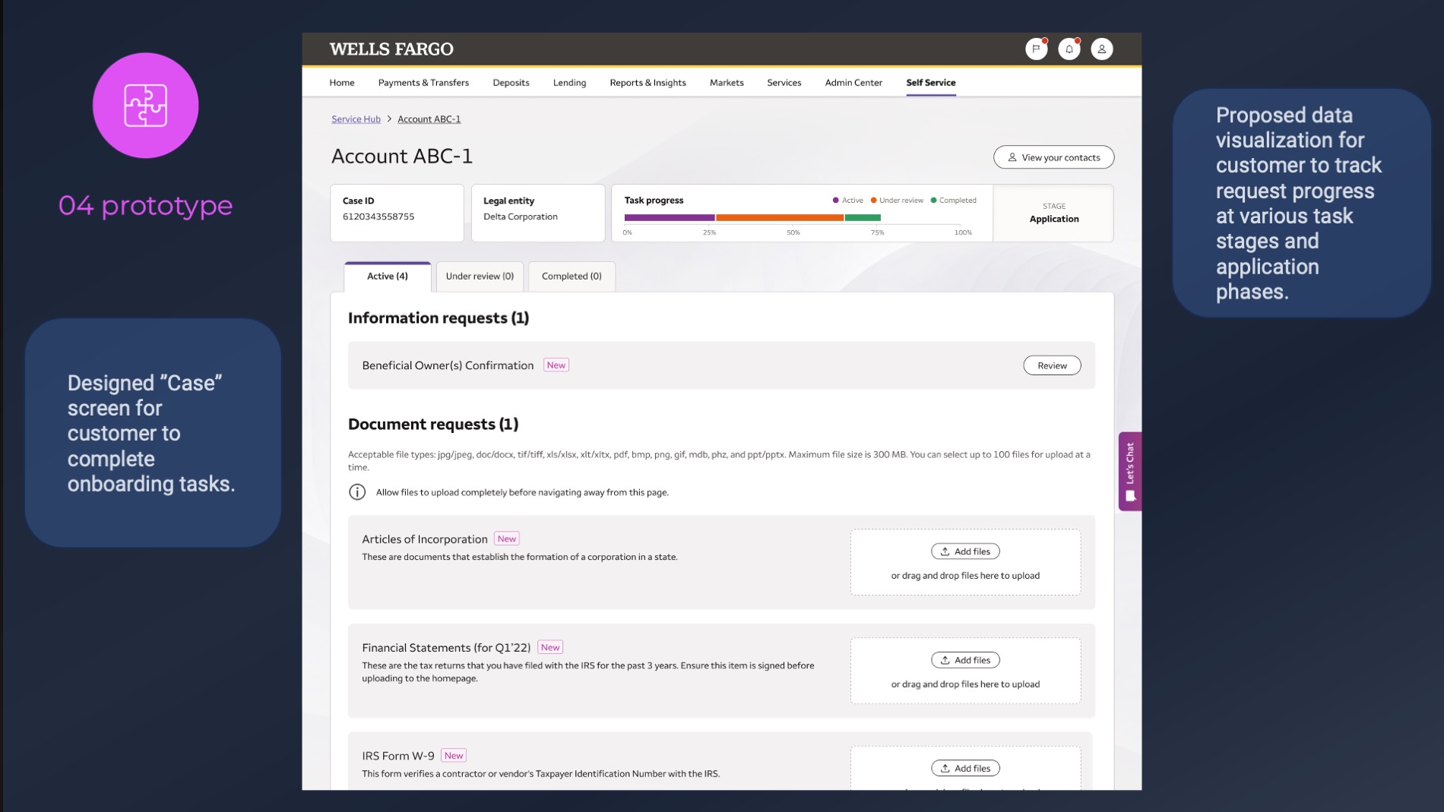1444x812 pixels.
Task: Click the Wells Fargo logo
Action: 391,49
